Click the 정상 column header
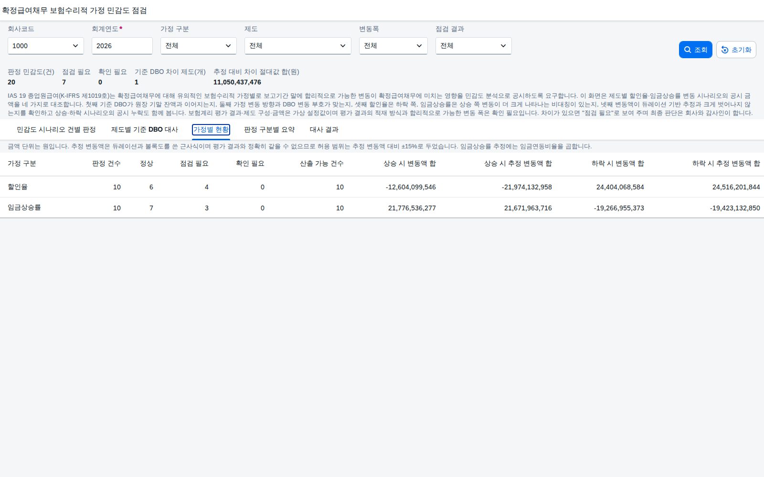The width and height of the screenshot is (764, 477). [147, 164]
